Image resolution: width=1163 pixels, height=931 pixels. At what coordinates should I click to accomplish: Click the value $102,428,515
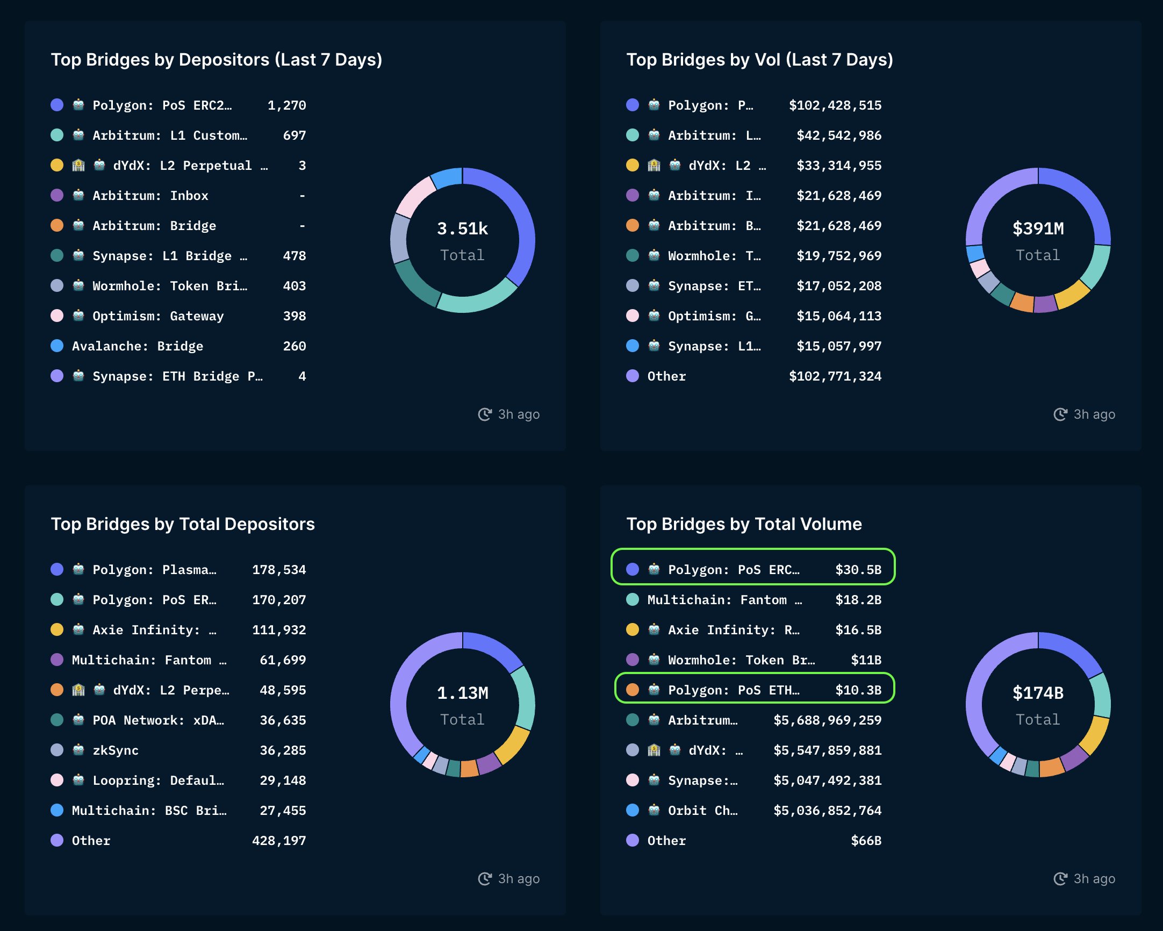coord(835,105)
